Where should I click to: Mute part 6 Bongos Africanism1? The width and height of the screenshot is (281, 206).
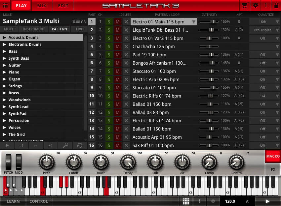coord(118,63)
